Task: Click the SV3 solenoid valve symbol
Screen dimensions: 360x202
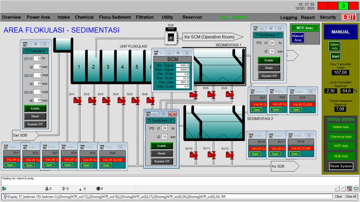Action: (106, 101)
